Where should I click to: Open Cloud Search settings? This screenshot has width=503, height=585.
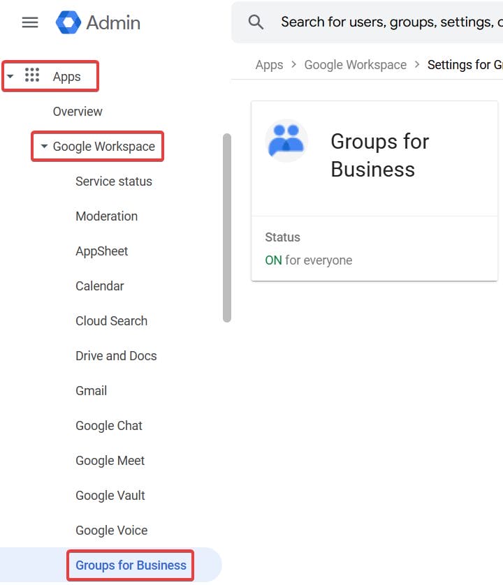coord(112,321)
